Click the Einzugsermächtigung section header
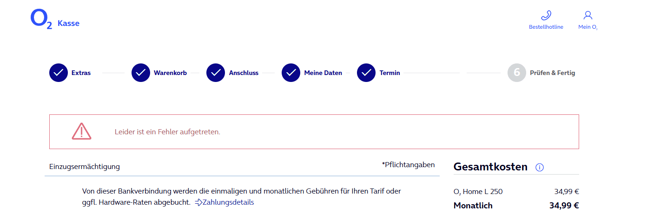Screen dimensions: 647x213 point(85,167)
